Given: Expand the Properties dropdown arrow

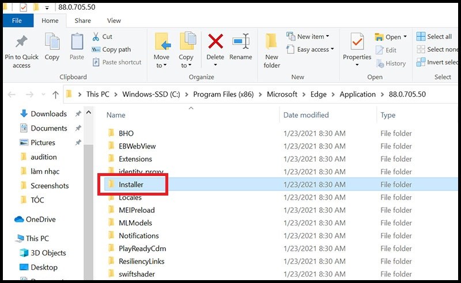Looking at the screenshot, I should tap(357, 65).
